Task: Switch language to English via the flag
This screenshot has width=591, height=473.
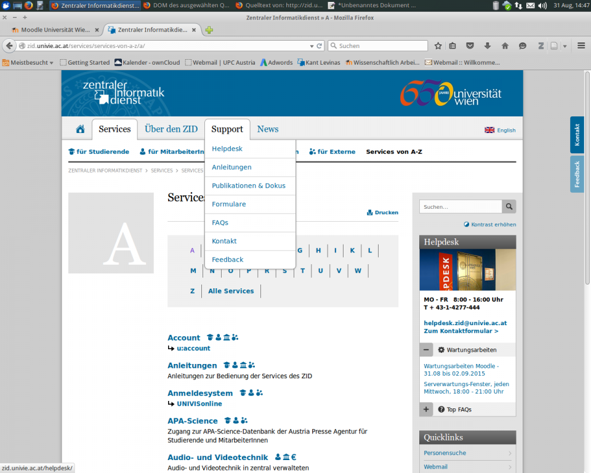Action: pyautogui.click(x=490, y=130)
